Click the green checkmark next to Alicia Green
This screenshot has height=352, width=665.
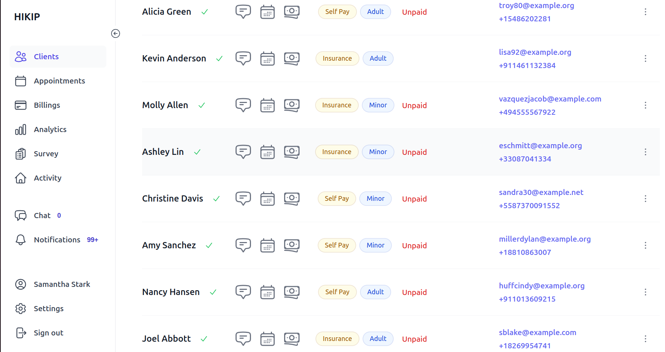pos(205,12)
